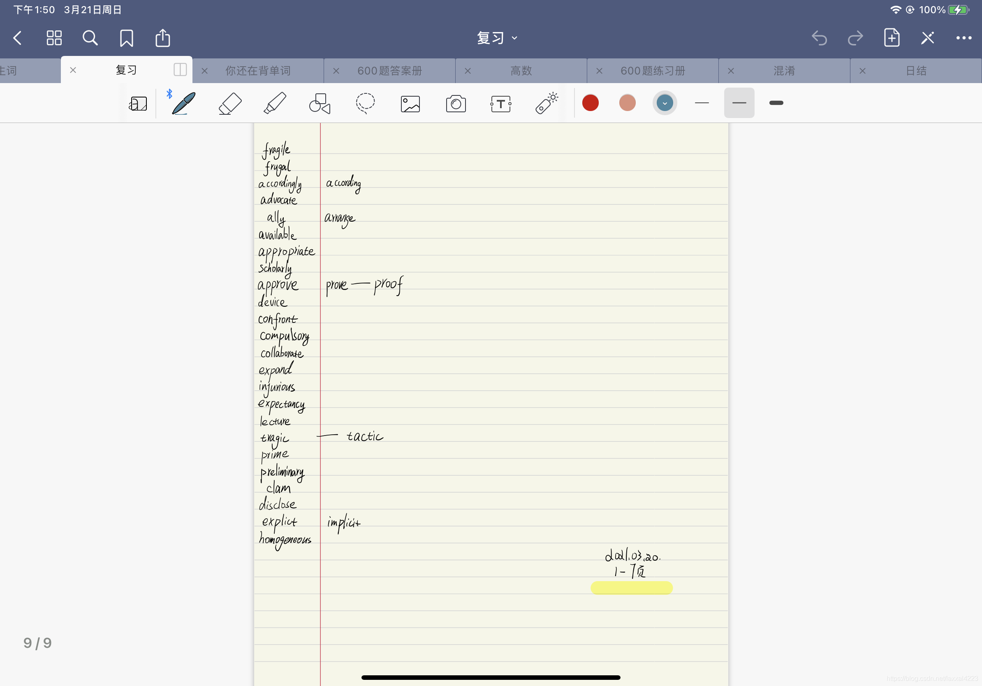Close the 你还在背单词 tab
The height and width of the screenshot is (686, 982).
[204, 71]
